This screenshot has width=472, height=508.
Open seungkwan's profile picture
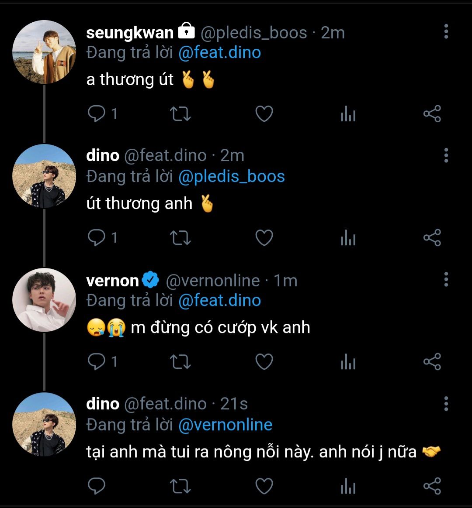[x=44, y=52]
